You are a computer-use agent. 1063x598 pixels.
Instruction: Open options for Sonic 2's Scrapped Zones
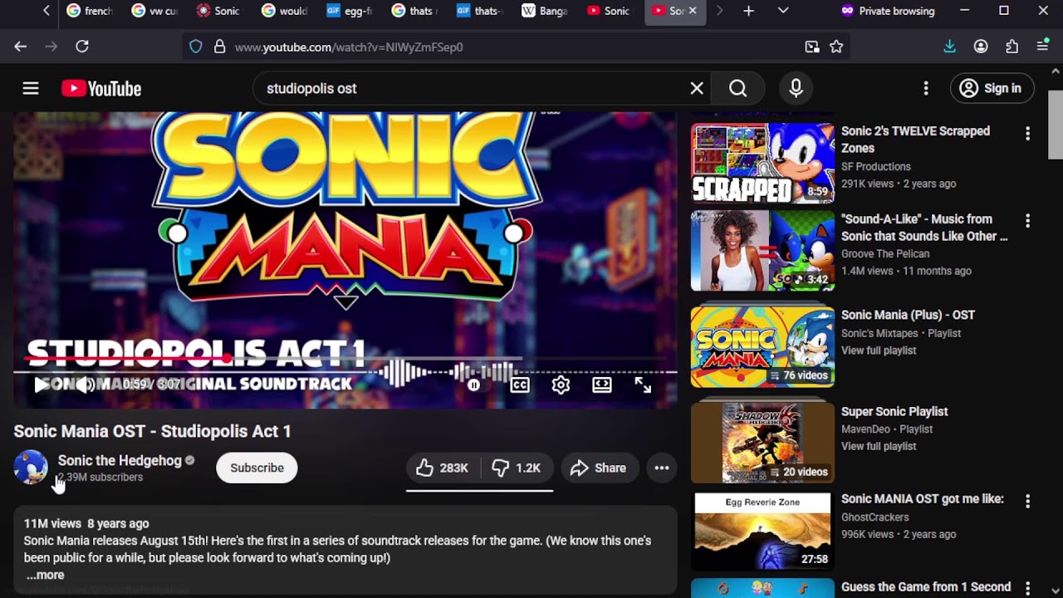(1027, 133)
